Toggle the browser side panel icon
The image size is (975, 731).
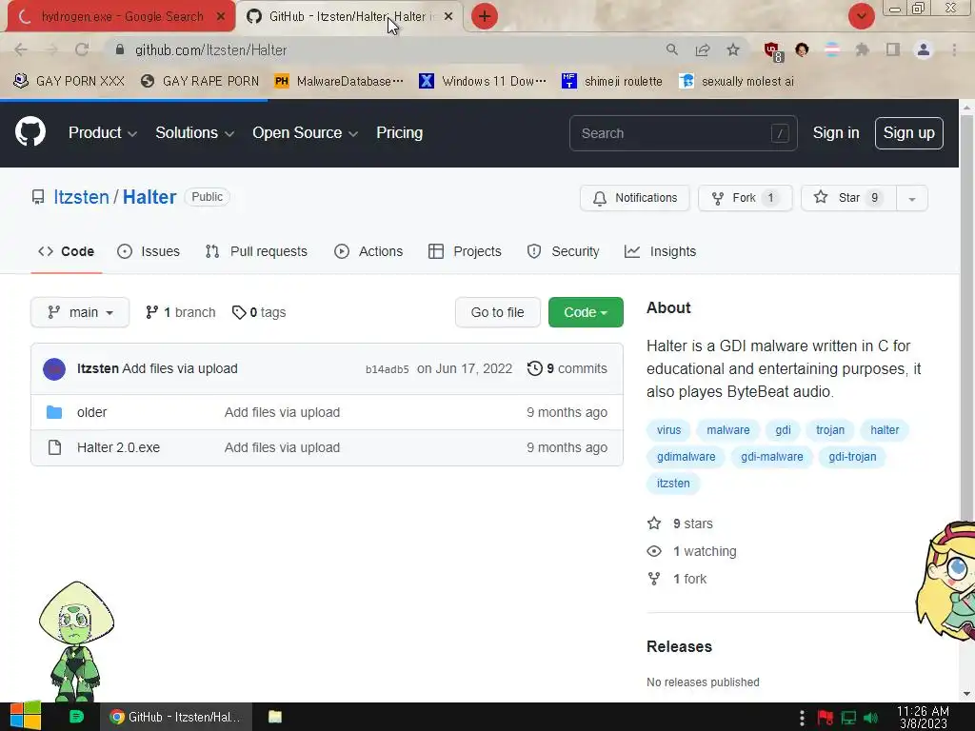[x=893, y=49]
